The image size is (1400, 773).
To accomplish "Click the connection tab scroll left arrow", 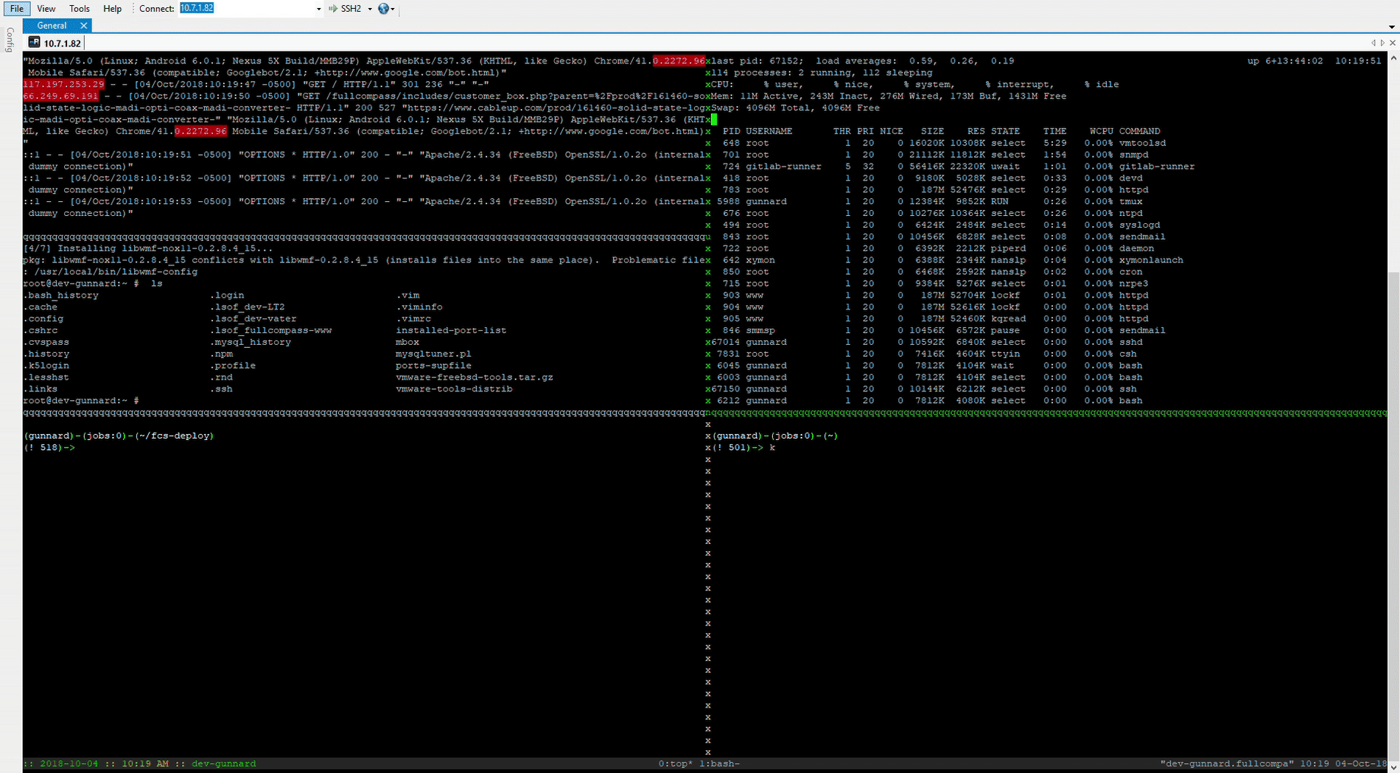I will pyautogui.click(x=1373, y=43).
